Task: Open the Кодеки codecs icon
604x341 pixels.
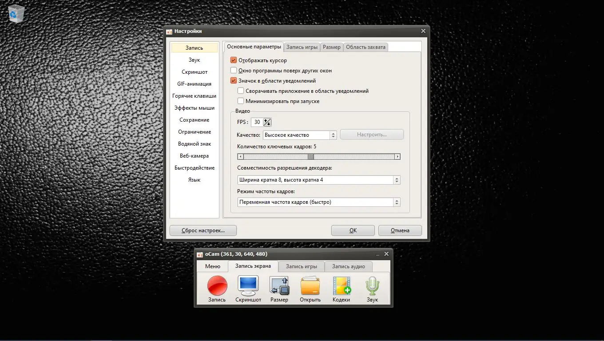Action: (x=341, y=285)
